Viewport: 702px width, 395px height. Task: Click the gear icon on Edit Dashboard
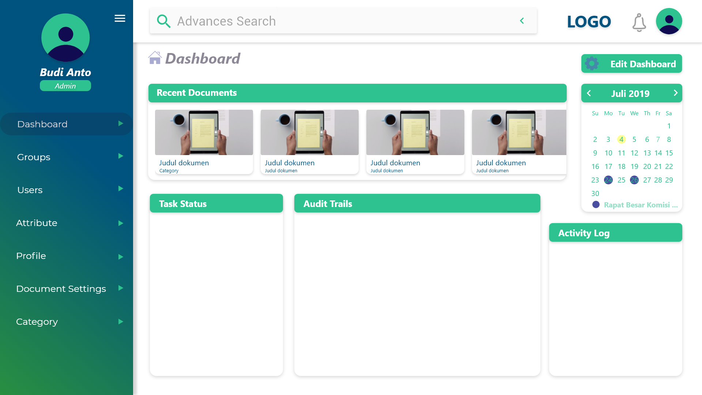point(592,64)
